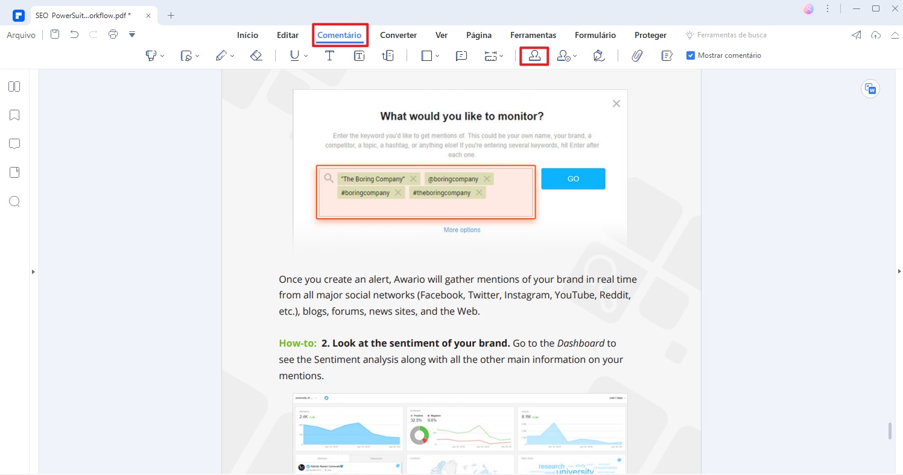Screen dimensions: 903x475
Task: Open the page thumbnails panel
Action: [14, 87]
